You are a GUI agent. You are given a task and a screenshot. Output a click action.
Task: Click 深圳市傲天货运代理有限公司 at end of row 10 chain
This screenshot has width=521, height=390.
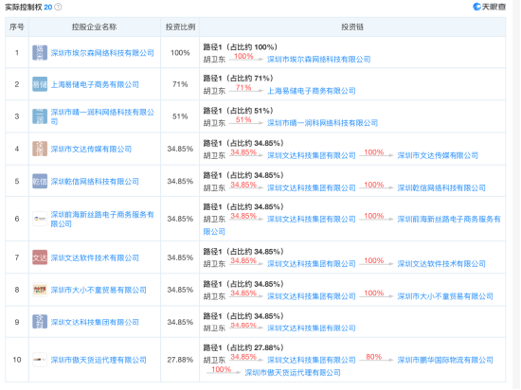click(293, 373)
